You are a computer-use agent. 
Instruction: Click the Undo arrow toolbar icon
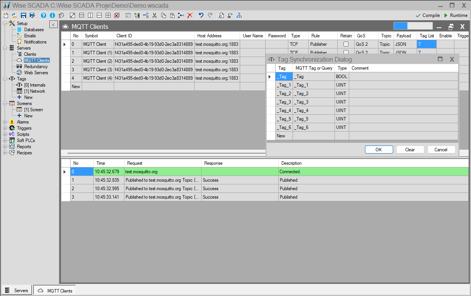point(201,15)
